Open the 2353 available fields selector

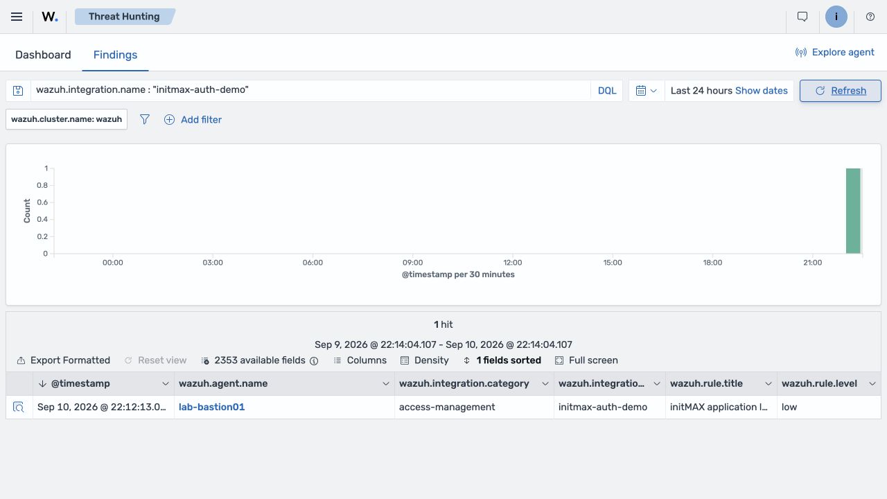point(254,360)
